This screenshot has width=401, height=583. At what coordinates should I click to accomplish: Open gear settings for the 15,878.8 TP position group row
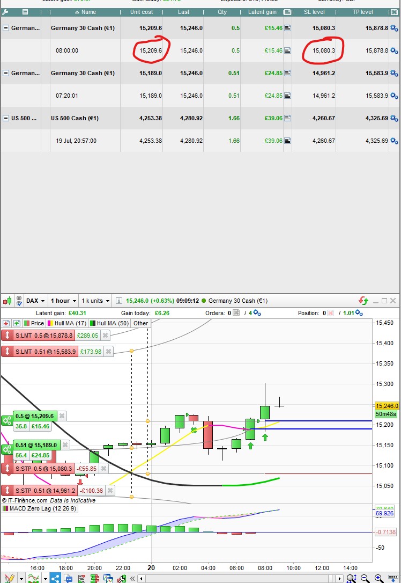395,28
